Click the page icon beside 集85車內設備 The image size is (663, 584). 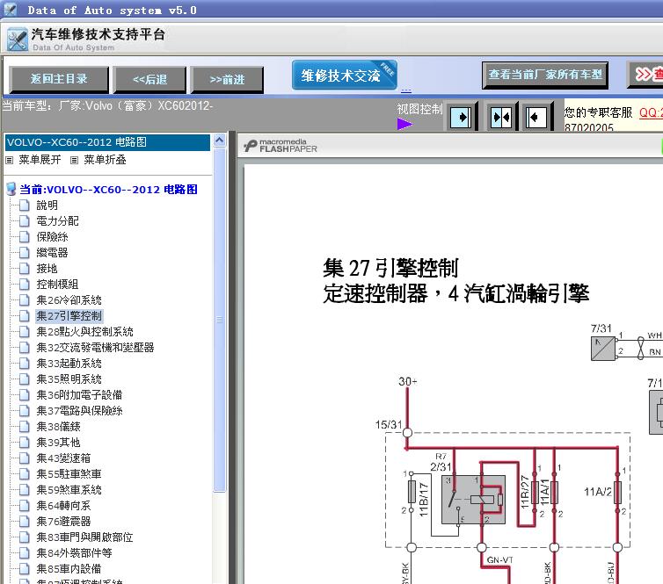(x=25, y=569)
